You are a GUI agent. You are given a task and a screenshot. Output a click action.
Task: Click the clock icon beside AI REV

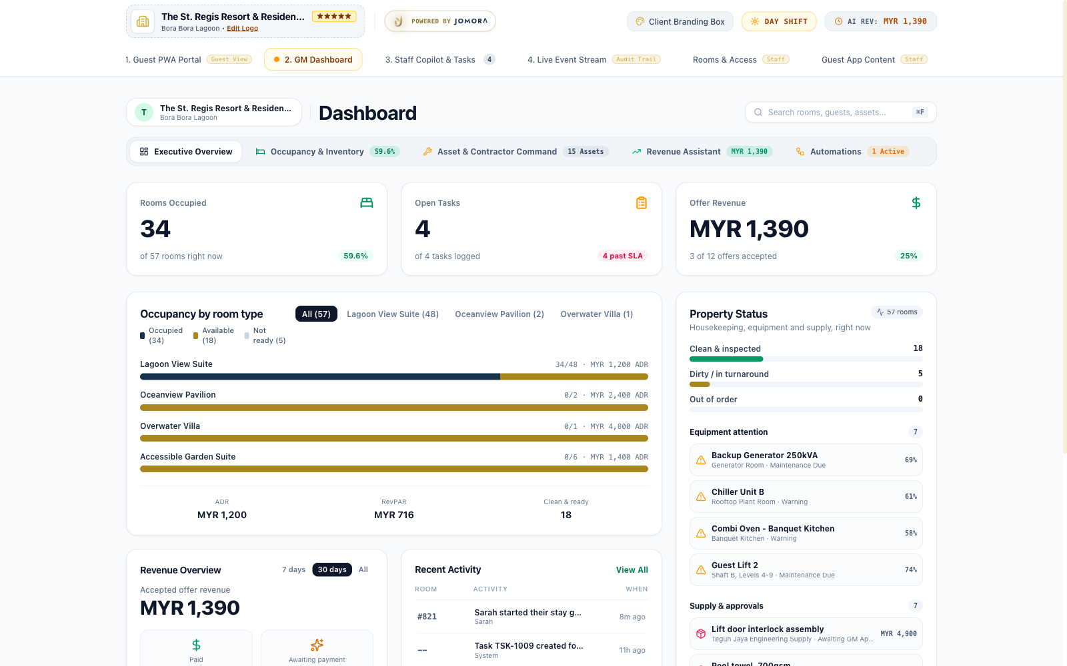click(x=838, y=21)
